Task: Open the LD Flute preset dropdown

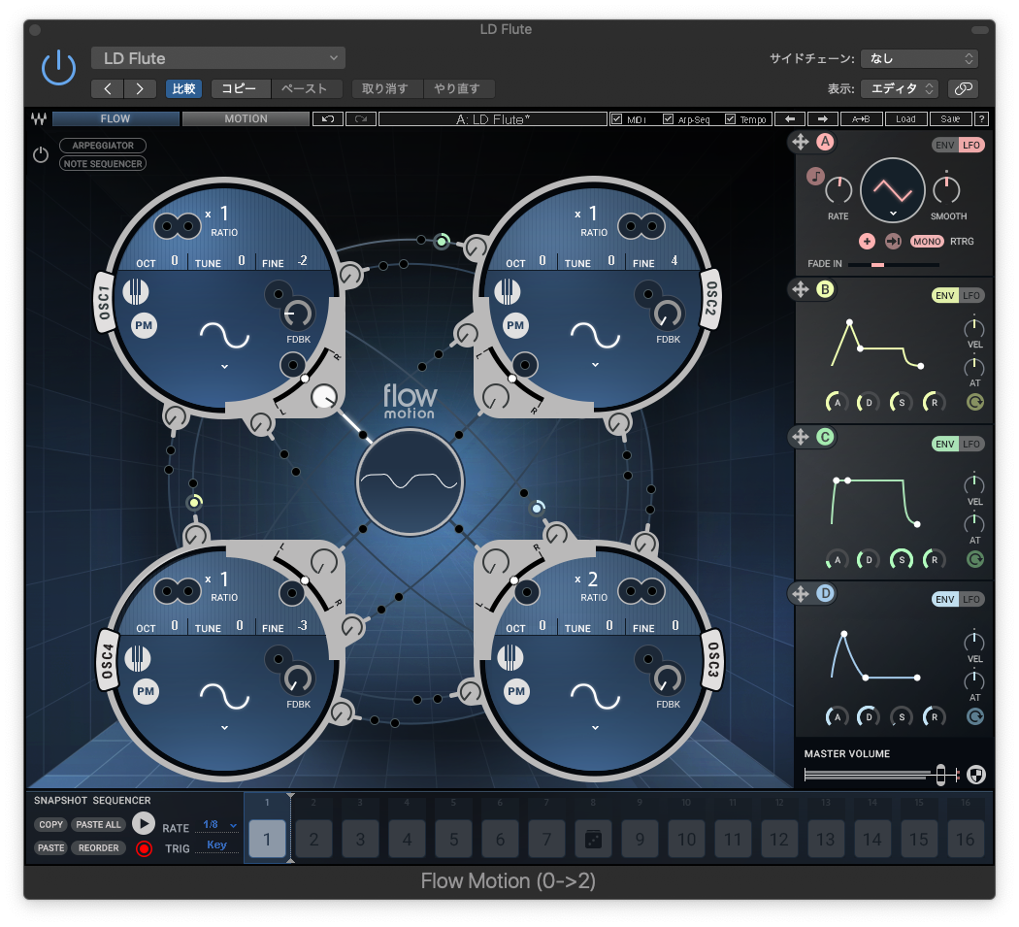Action: [217, 58]
